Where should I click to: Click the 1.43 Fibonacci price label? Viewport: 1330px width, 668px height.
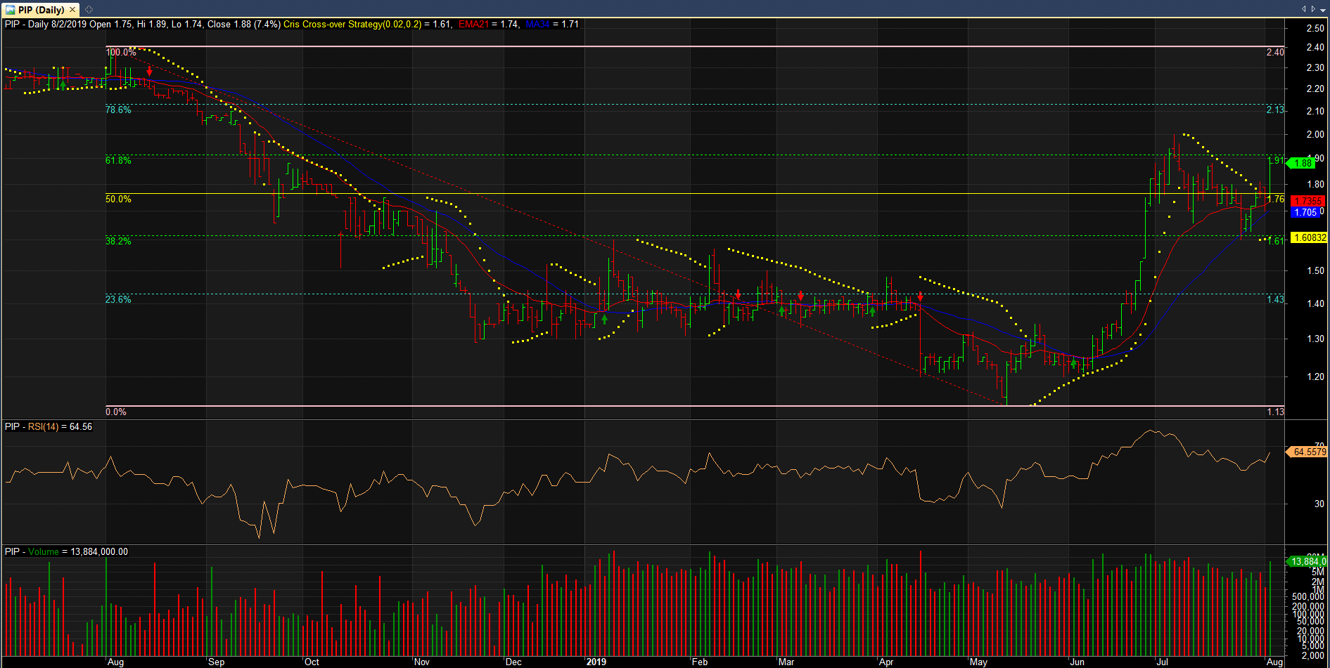pyautogui.click(x=1275, y=300)
